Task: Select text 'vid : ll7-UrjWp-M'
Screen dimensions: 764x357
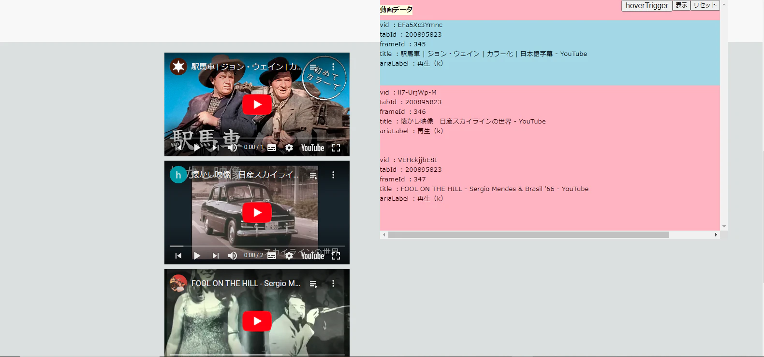Action: tap(408, 92)
